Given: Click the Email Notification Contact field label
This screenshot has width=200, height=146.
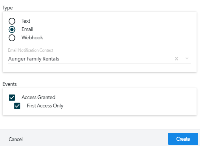Looking at the screenshot, I should (31, 50).
